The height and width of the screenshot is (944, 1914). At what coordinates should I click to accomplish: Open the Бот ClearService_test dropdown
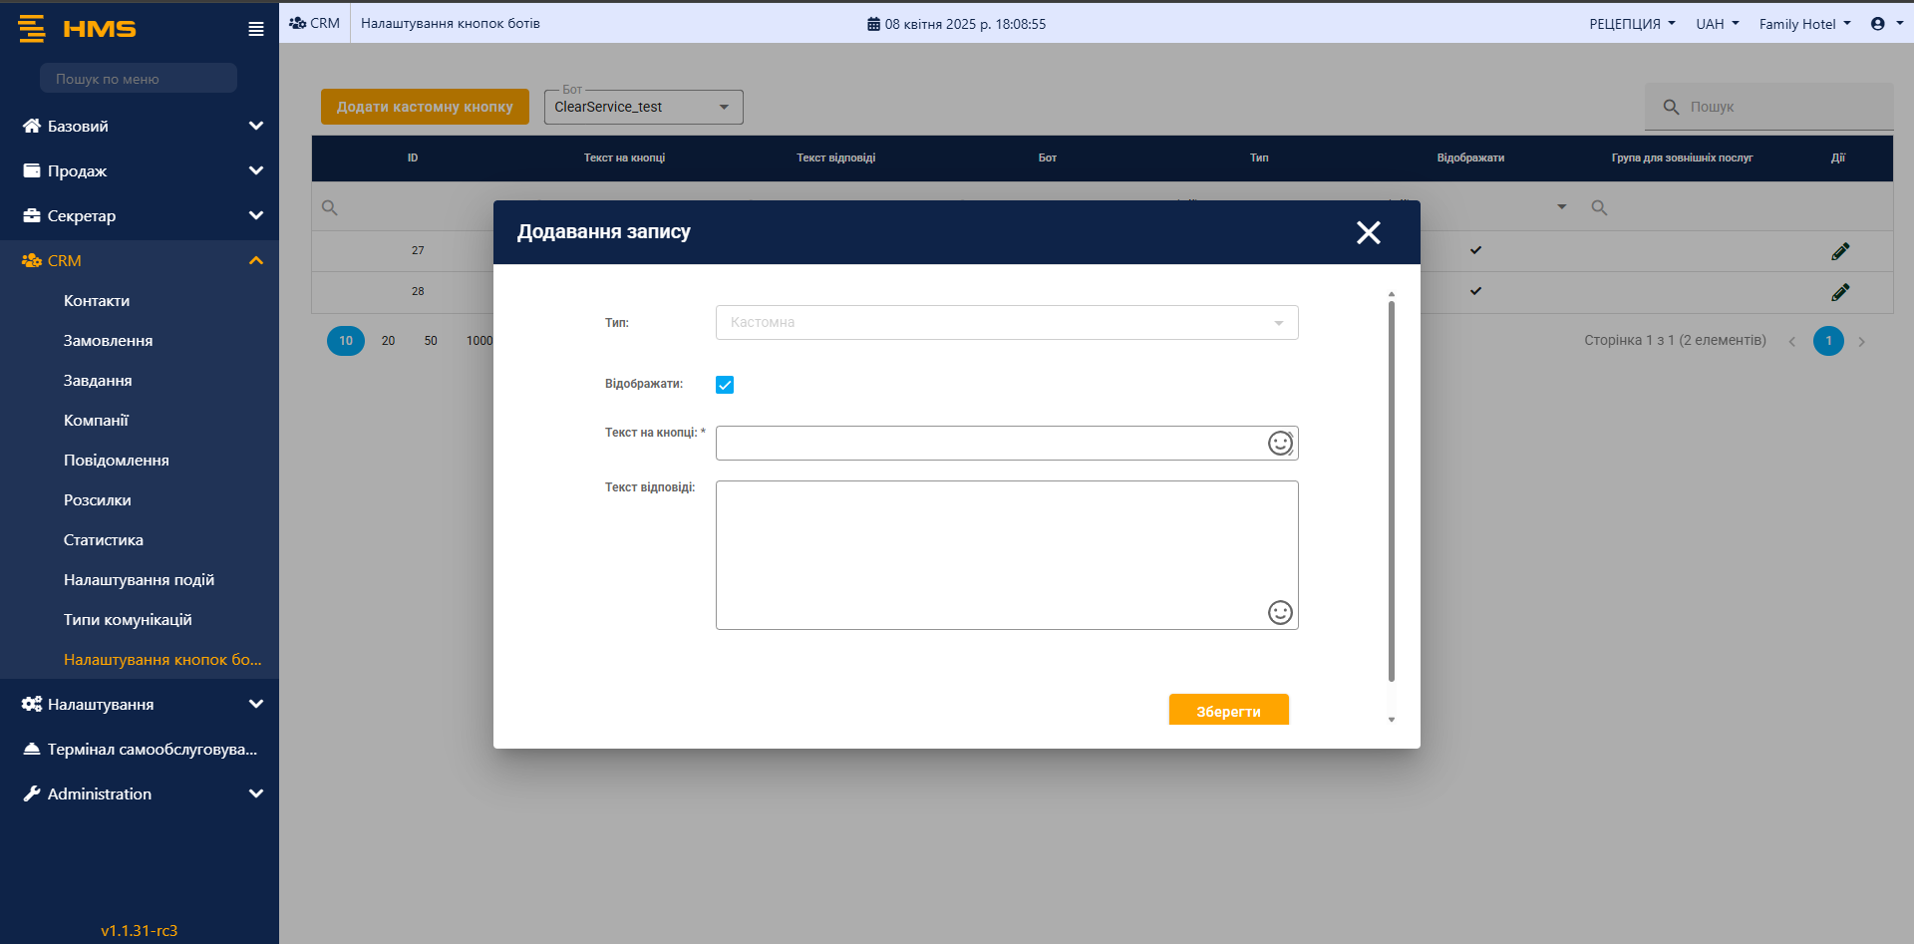pyautogui.click(x=643, y=107)
